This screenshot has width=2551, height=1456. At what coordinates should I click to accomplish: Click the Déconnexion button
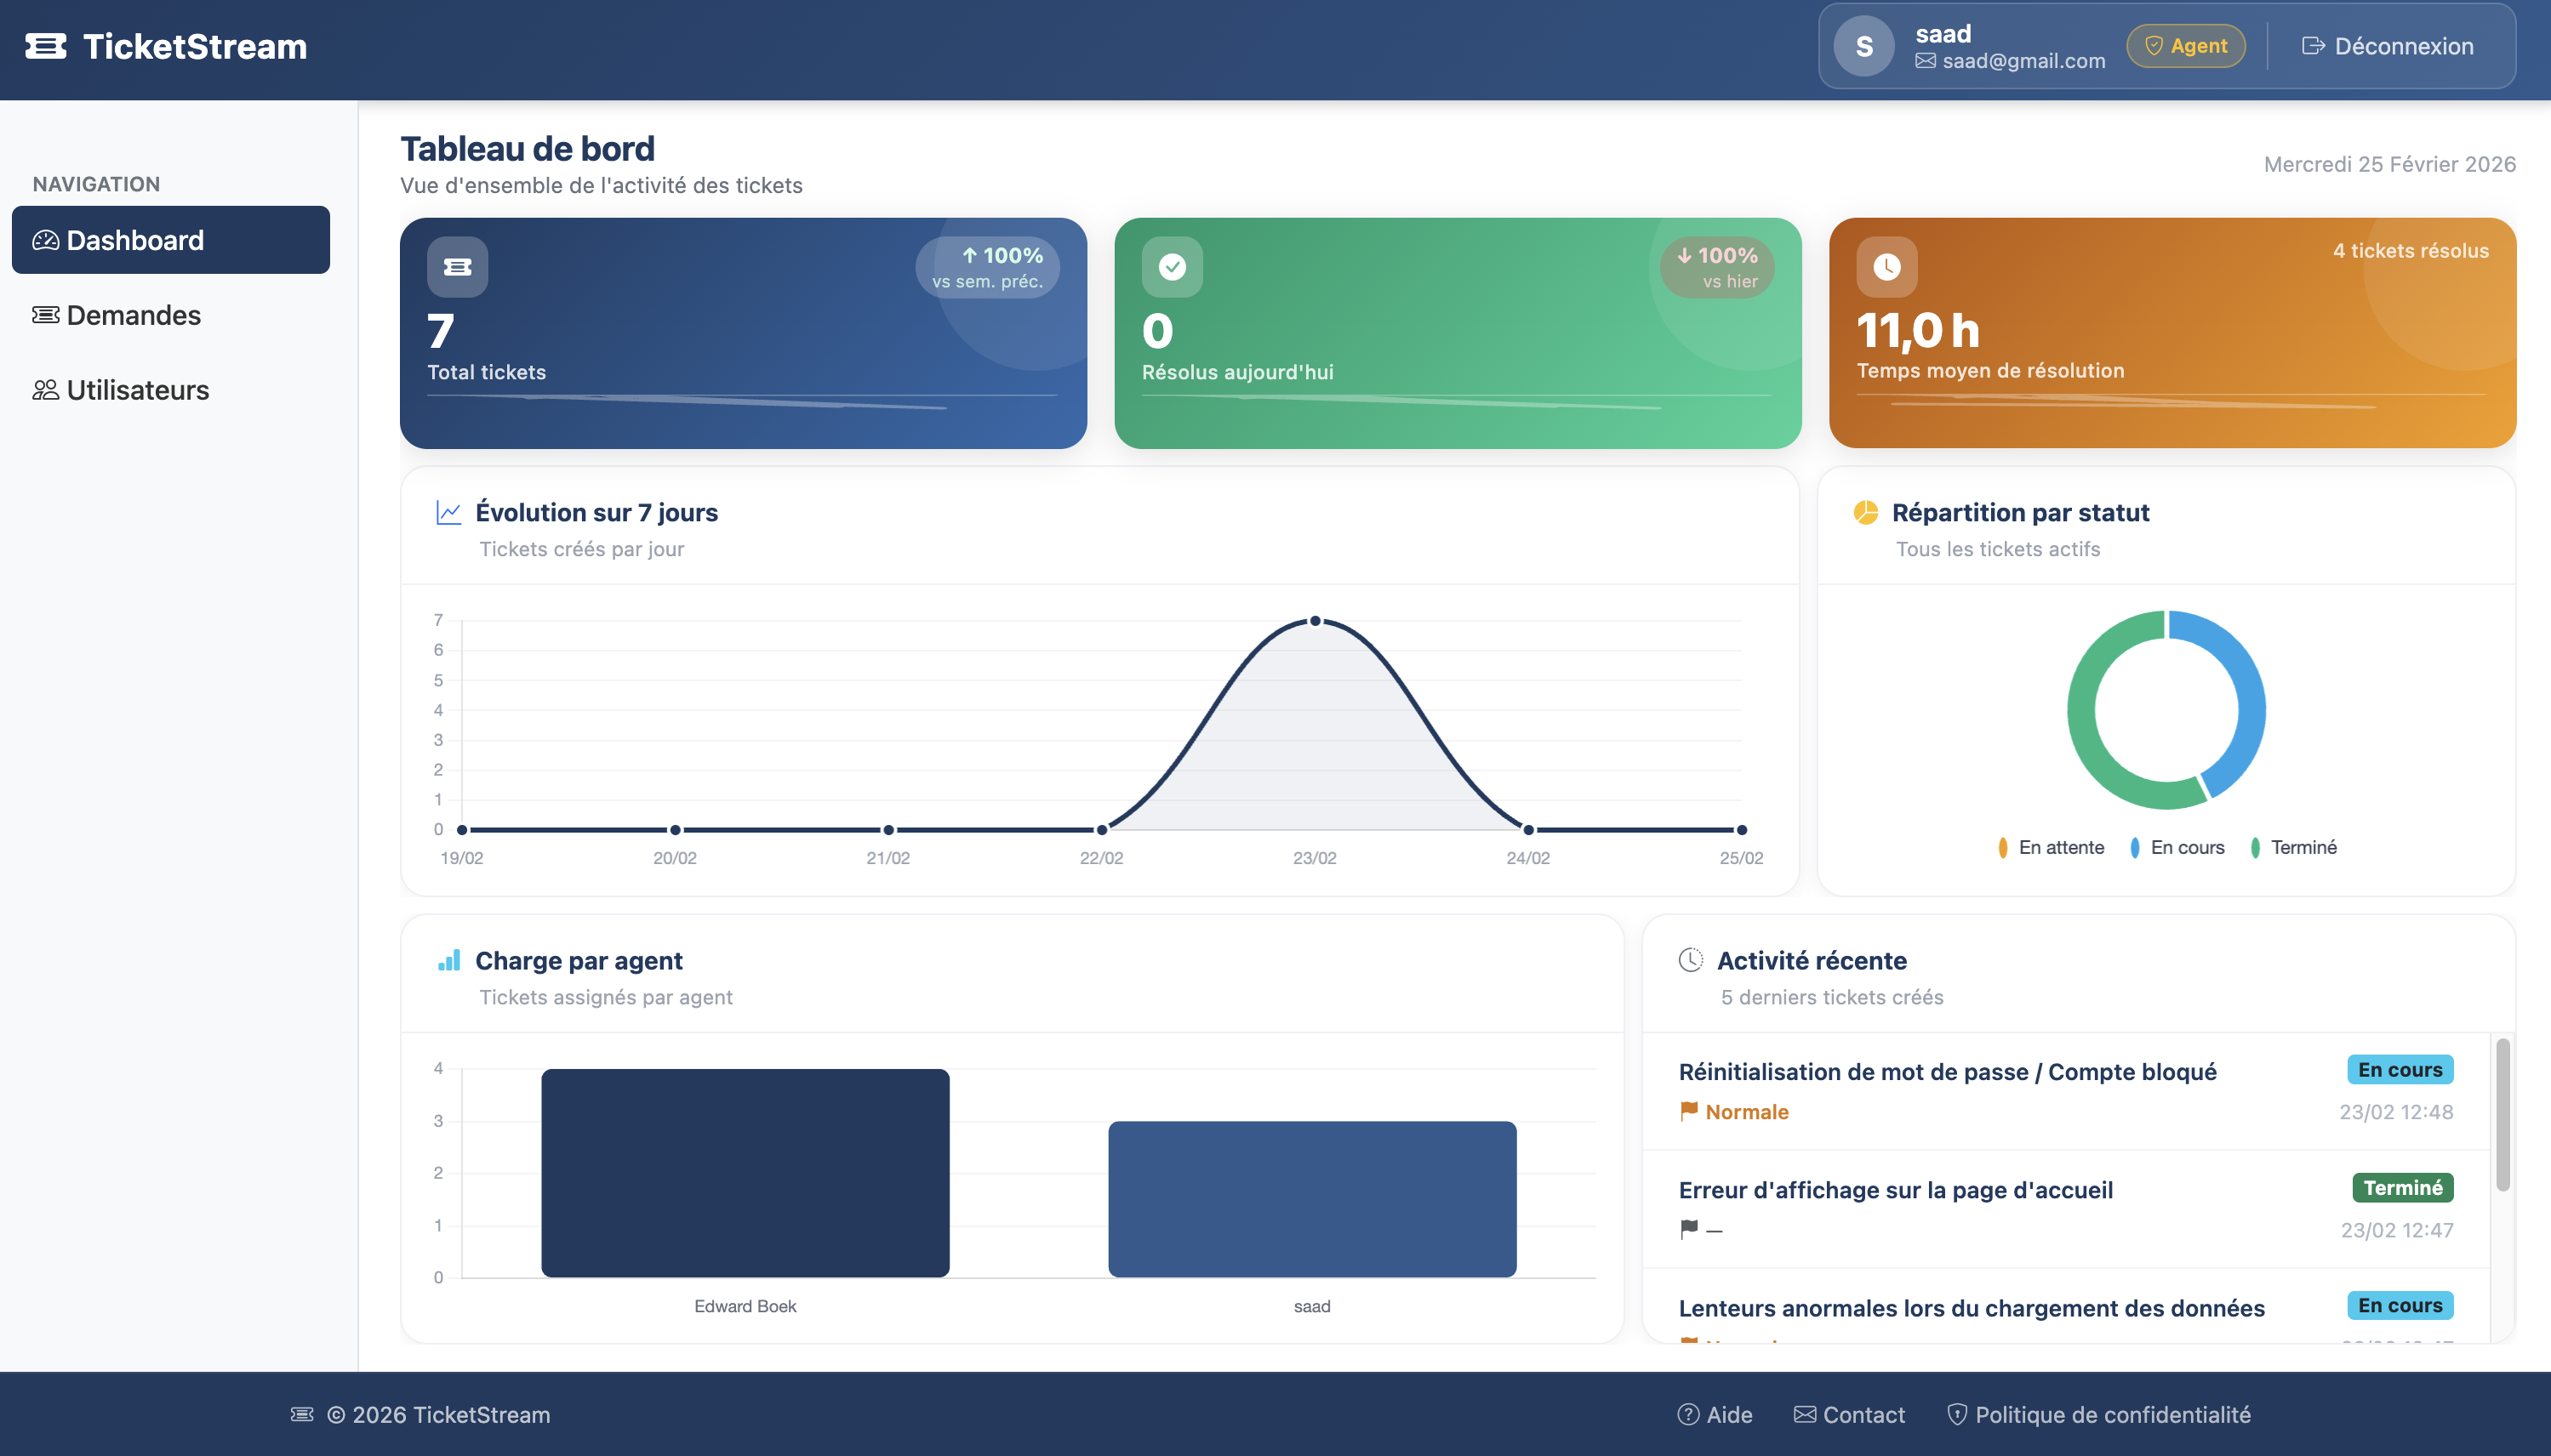[2389, 45]
